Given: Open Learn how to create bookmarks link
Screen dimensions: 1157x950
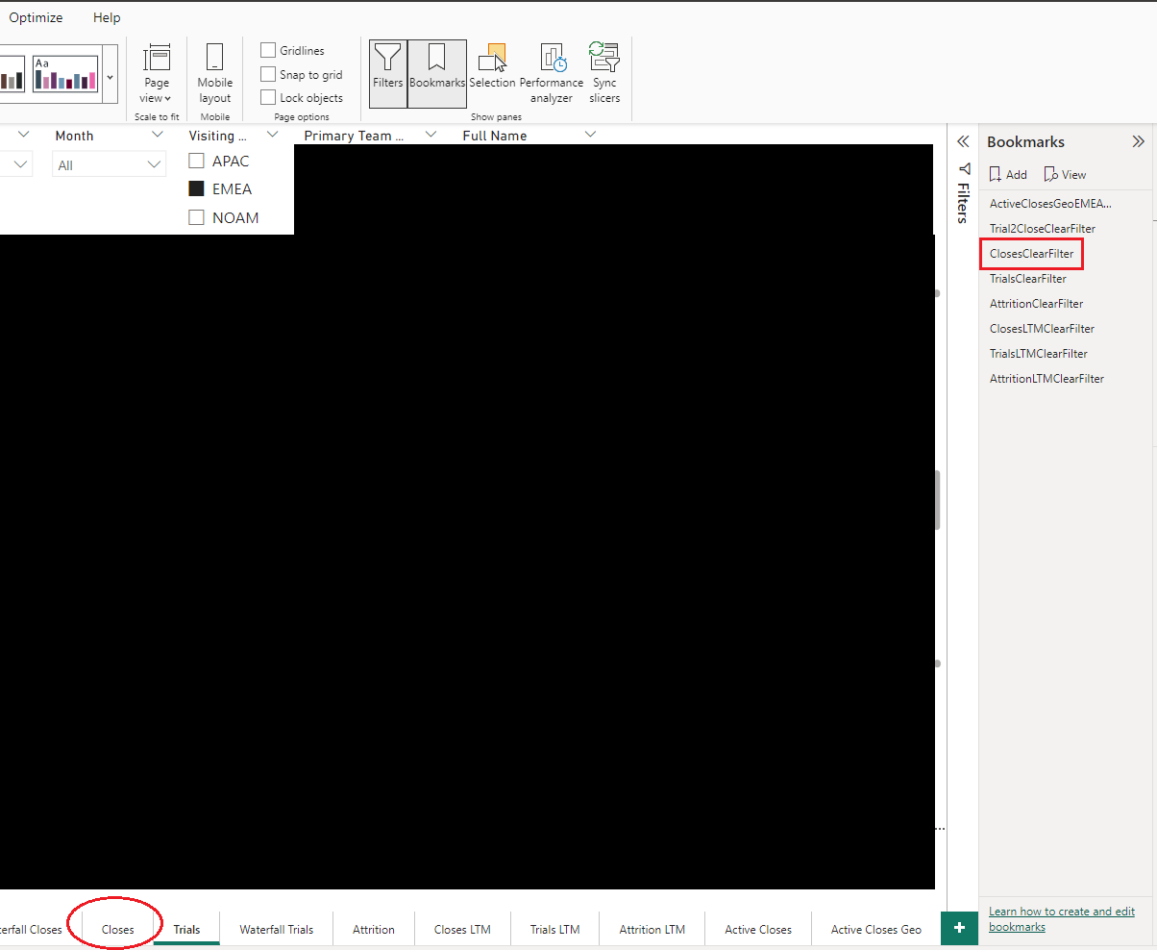Looking at the screenshot, I should (x=1061, y=918).
